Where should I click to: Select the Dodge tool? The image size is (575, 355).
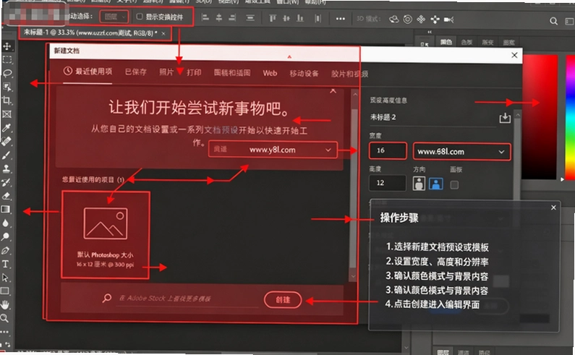click(6, 236)
